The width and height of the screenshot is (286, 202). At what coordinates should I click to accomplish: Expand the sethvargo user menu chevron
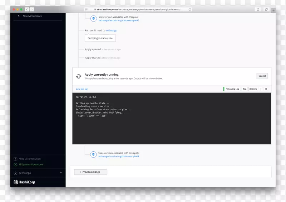click(x=61, y=173)
